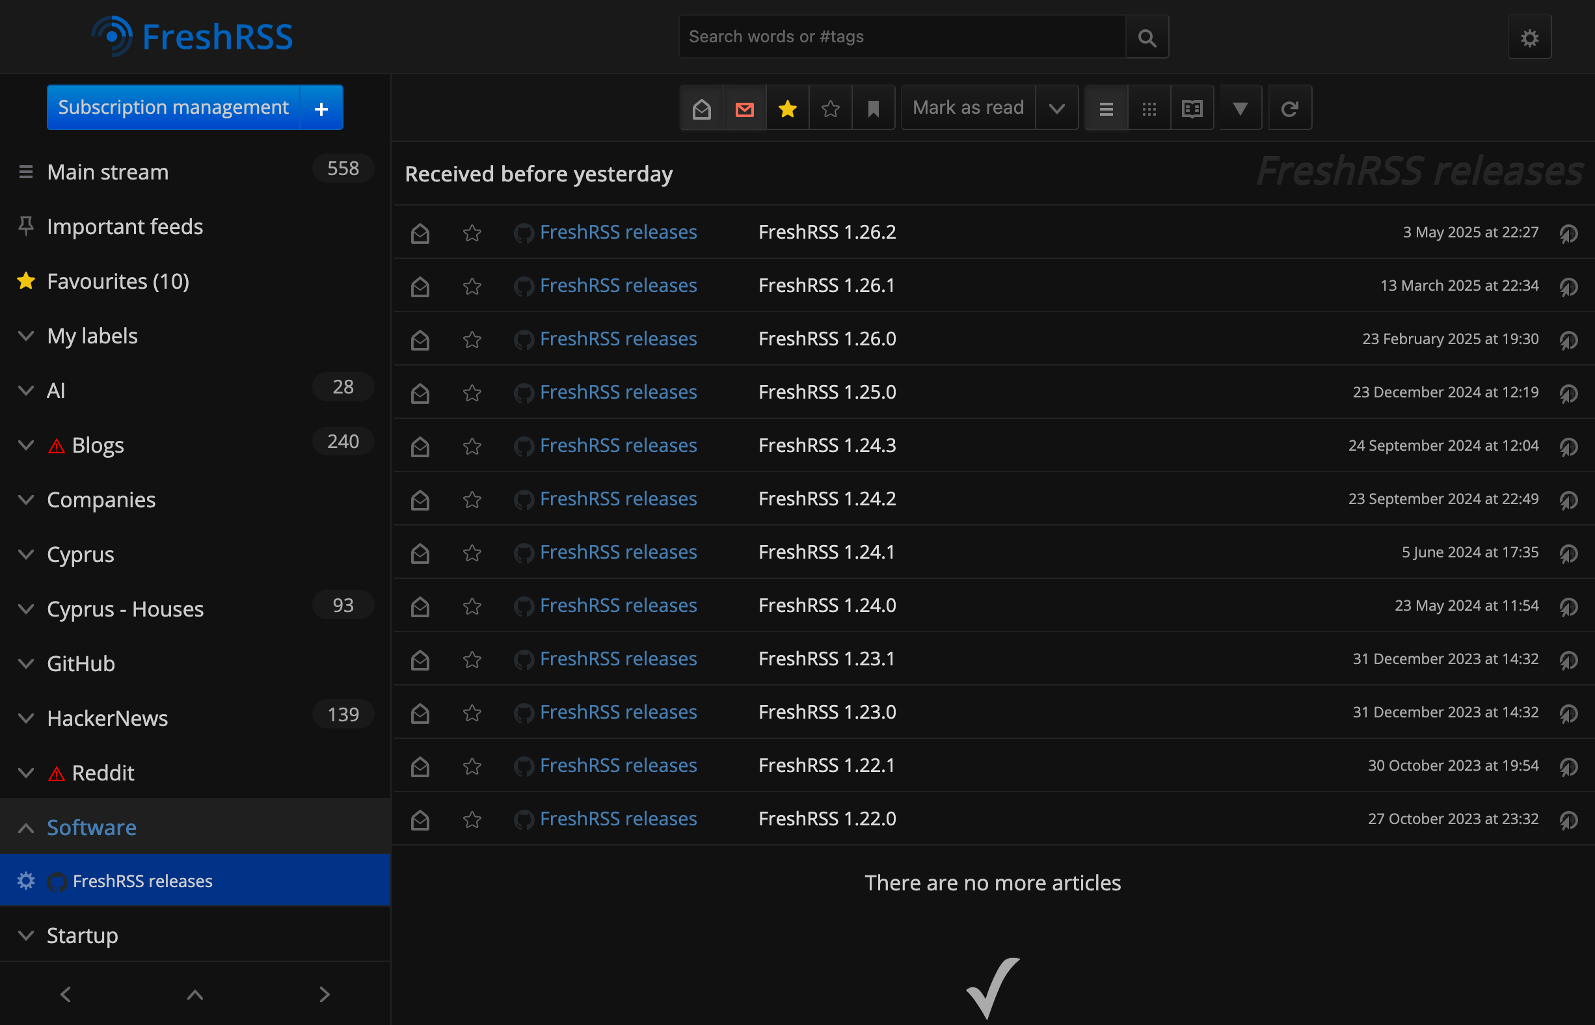Viewport: 1595px width, 1025px height.
Task: Open bookmark search queries icon
Action: pyautogui.click(x=874, y=108)
